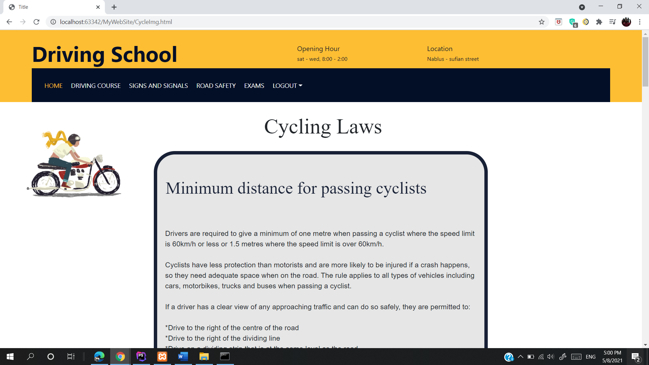The image size is (649, 365).
Task: Go to the DRIVING COURSE page
Action: point(96,86)
